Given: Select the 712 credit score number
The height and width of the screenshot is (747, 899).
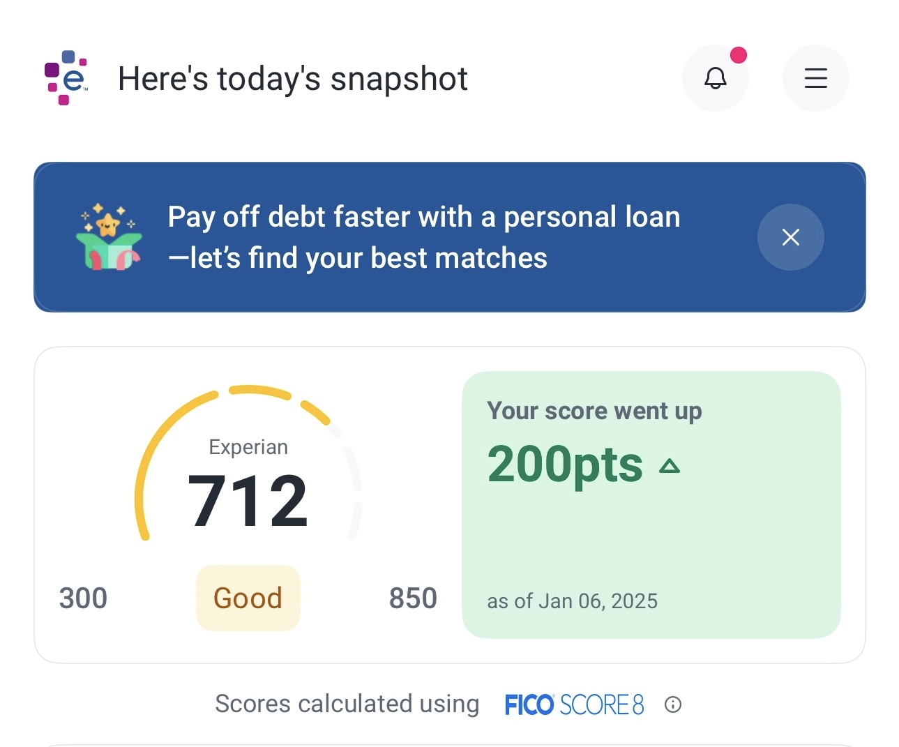Looking at the screenshot, I should (x=248, y=500).
